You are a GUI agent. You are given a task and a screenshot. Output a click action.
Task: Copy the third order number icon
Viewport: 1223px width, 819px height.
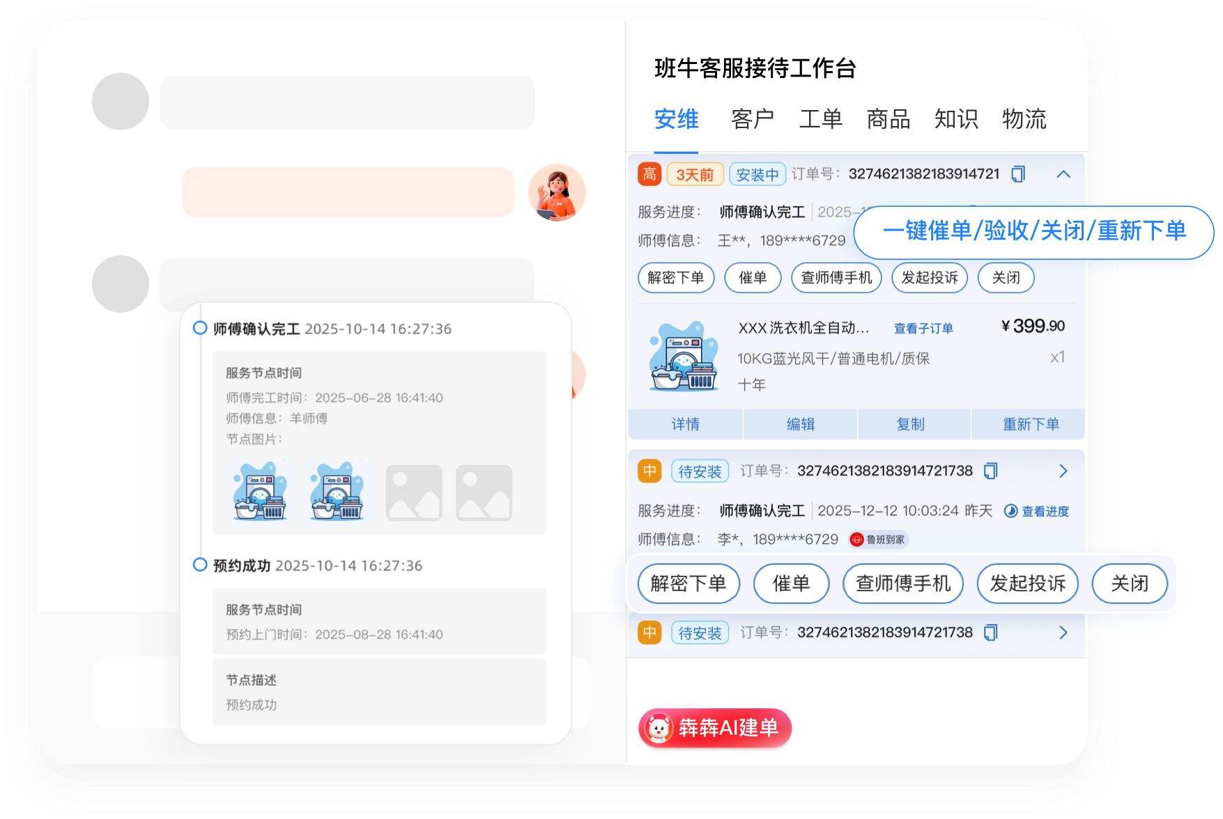coord(991,632)
